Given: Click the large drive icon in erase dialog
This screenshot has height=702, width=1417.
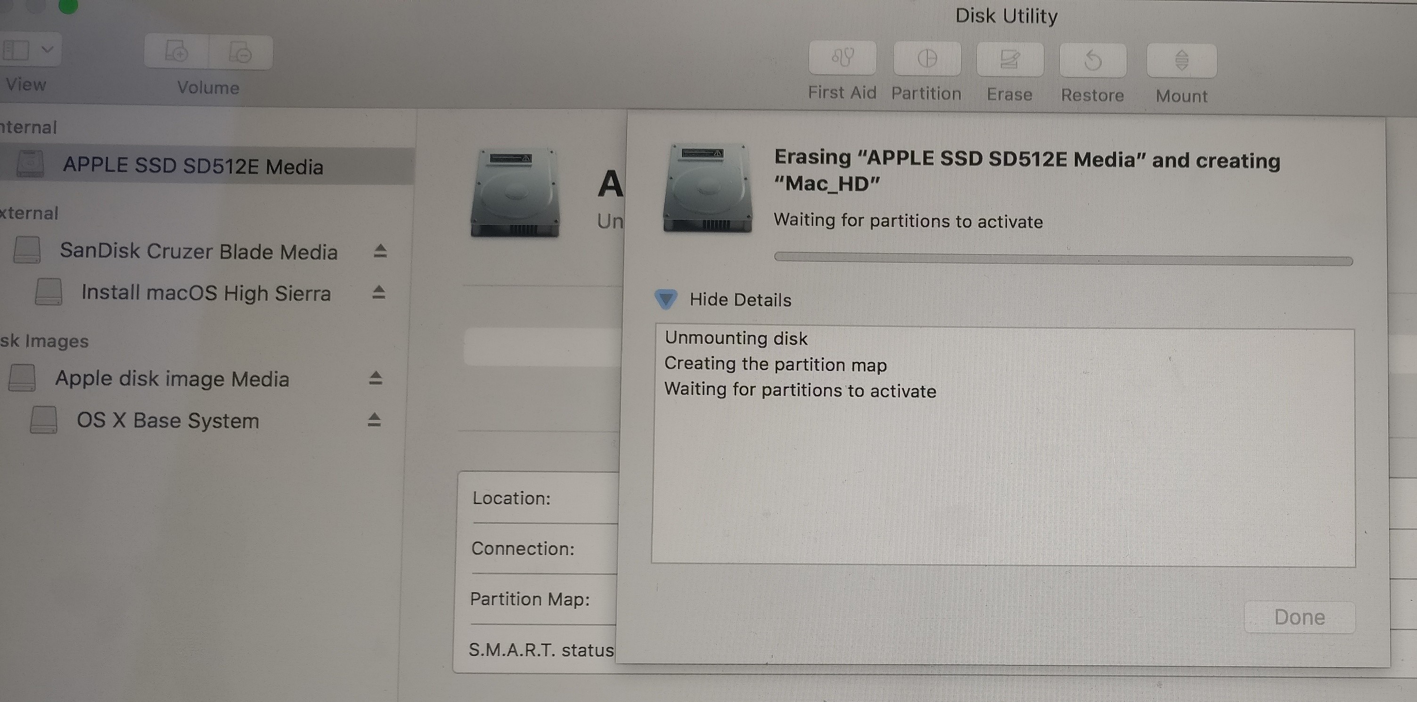Looking at the screenshot, I should click(707, 188).
